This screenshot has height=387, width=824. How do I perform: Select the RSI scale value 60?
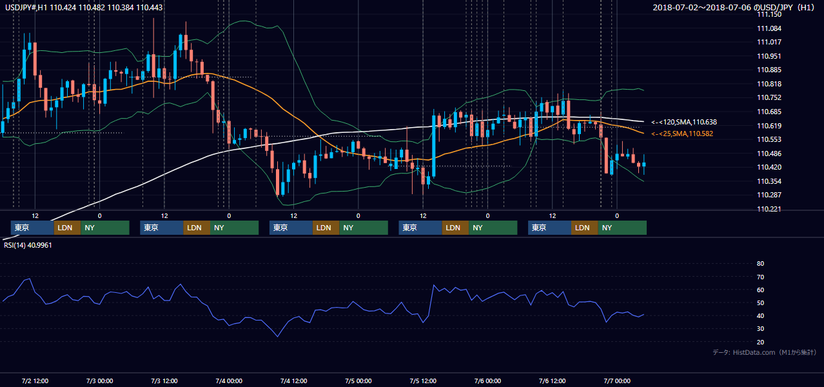click(x=760, y=290)
